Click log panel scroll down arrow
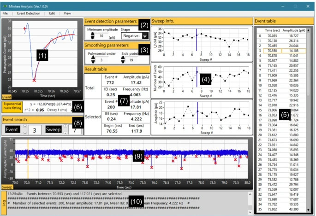The width and height of the screenshot is (316, 216). coord(250,212)
